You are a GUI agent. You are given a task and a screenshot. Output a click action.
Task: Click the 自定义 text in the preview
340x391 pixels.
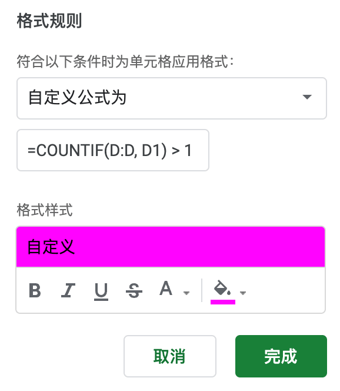pyautogui.click(x=51, y=247)
